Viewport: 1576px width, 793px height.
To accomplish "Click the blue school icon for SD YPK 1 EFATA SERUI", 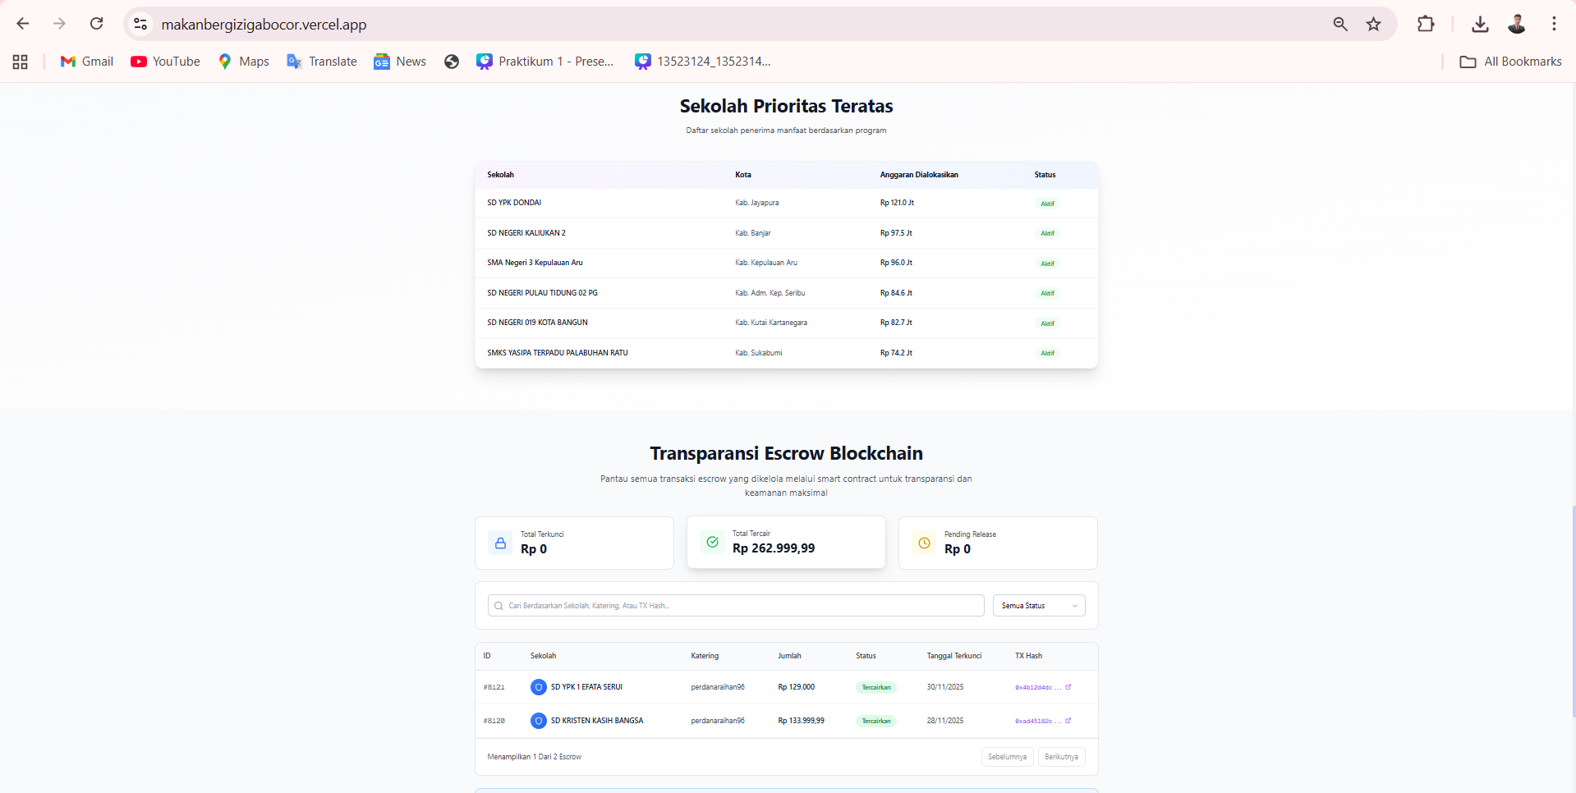I will coord(539,687).
